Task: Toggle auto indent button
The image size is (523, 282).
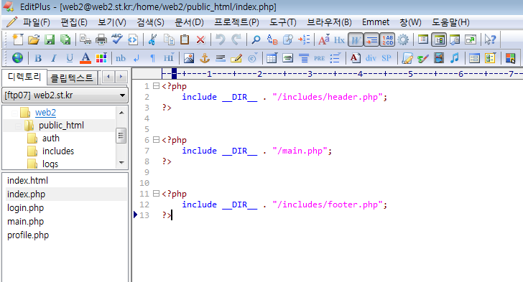Action: pyautogui.click(x=371, y=39)
